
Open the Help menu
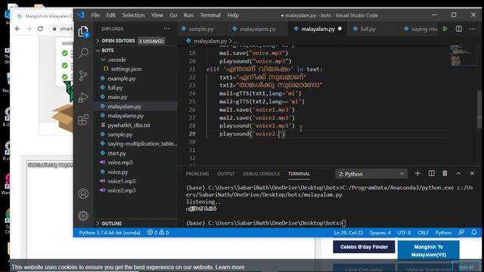[x=233, y=15]
